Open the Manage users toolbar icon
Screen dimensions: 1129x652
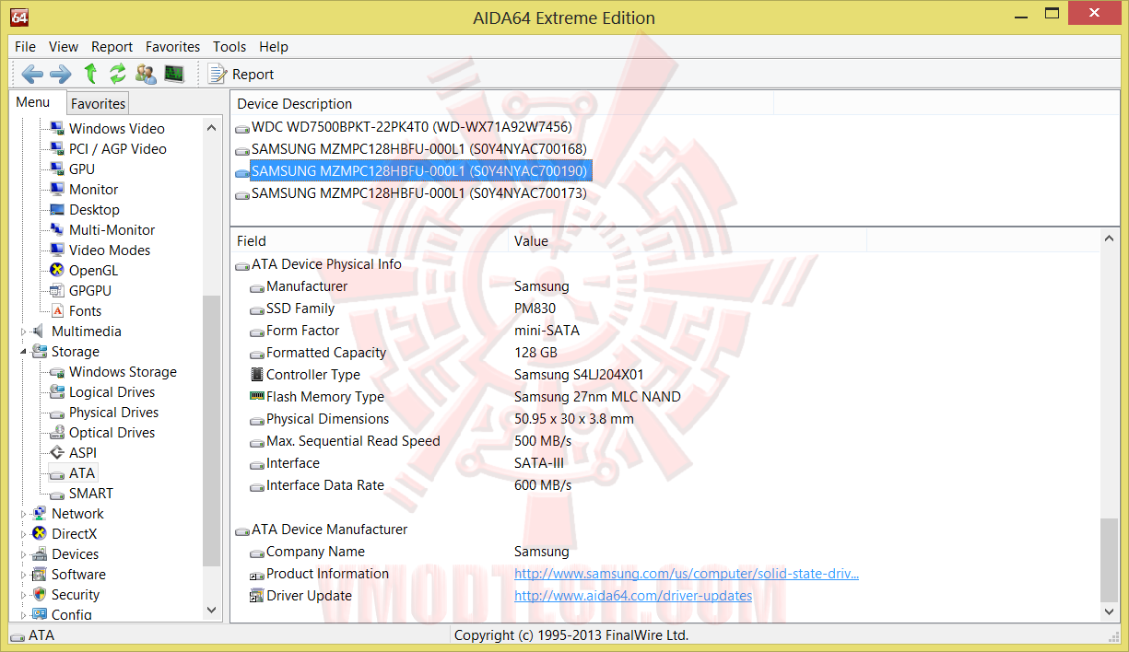click(146, 74)
